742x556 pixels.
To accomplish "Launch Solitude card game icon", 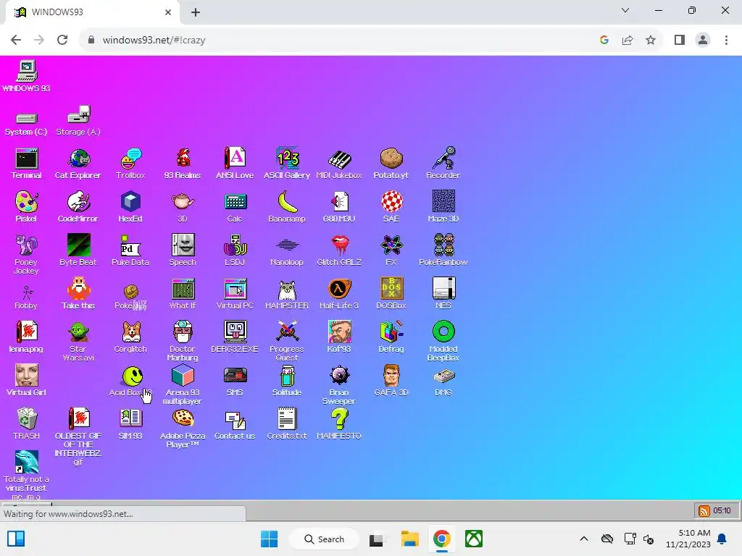I will 287,381.
